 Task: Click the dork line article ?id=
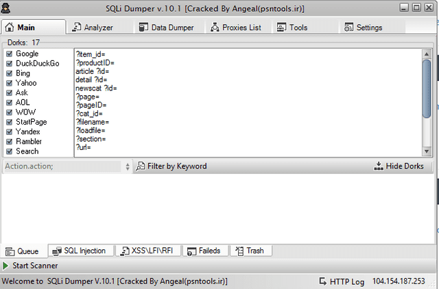pos(93,71)
